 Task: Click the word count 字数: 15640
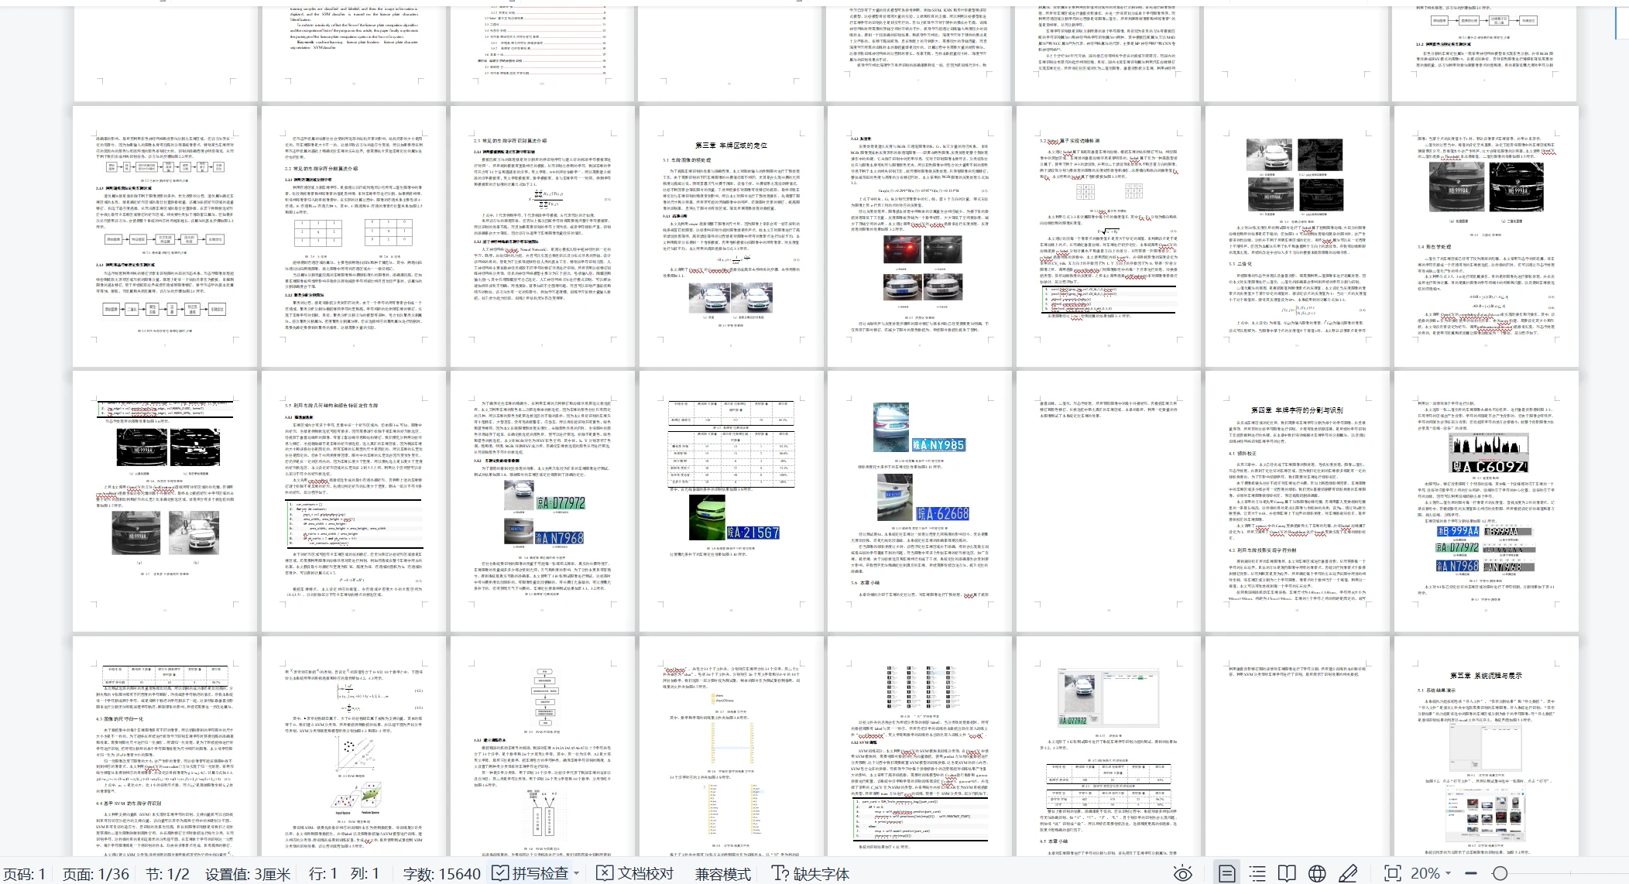[x=442, y=874]
